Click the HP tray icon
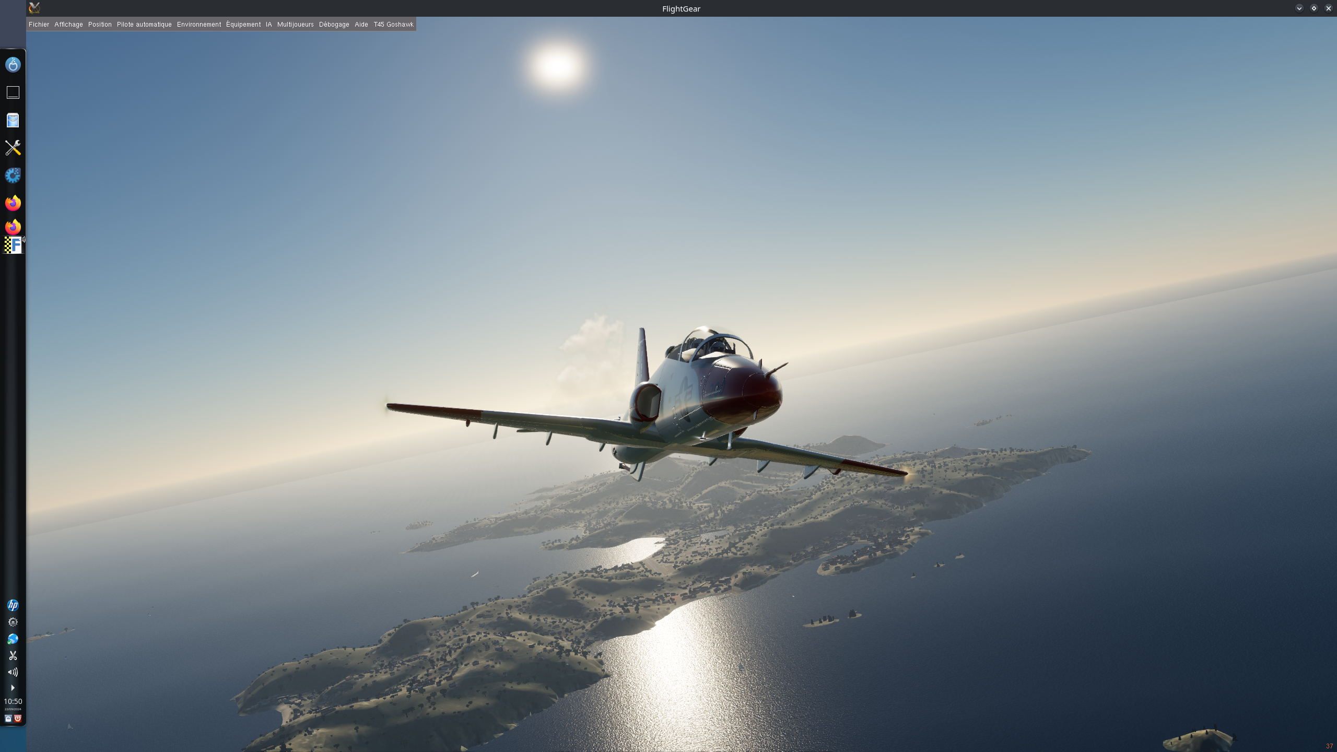Image resolution: width=1337 pixels, height=752 pixels. click(13, 605)
